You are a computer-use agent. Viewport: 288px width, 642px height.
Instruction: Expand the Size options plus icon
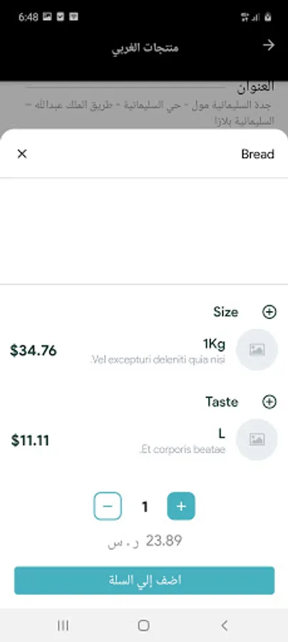(269, 312)
